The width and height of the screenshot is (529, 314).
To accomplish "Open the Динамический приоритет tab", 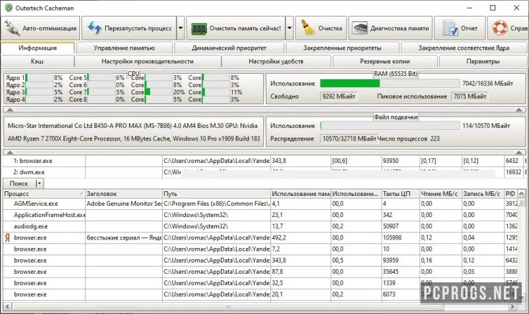I will click(229, 47).
